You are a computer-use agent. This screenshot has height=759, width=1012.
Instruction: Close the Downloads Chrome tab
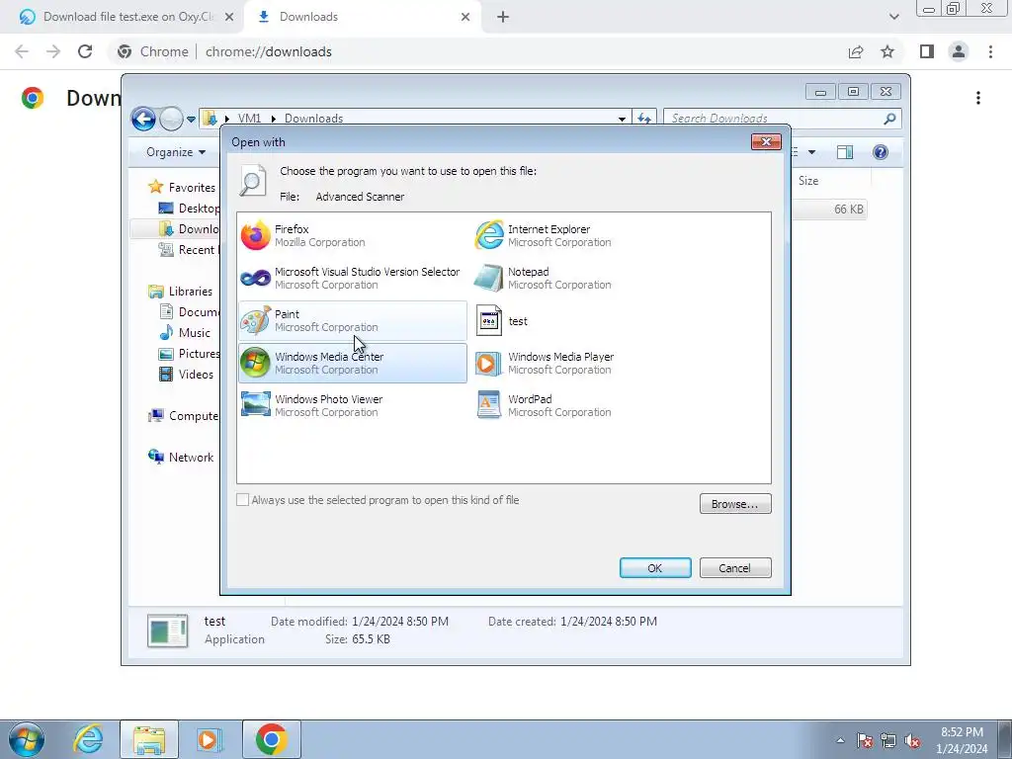coord(465,18)
